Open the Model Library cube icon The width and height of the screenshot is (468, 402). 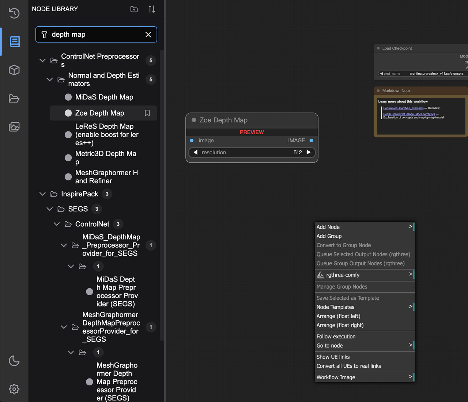point(14,70)
